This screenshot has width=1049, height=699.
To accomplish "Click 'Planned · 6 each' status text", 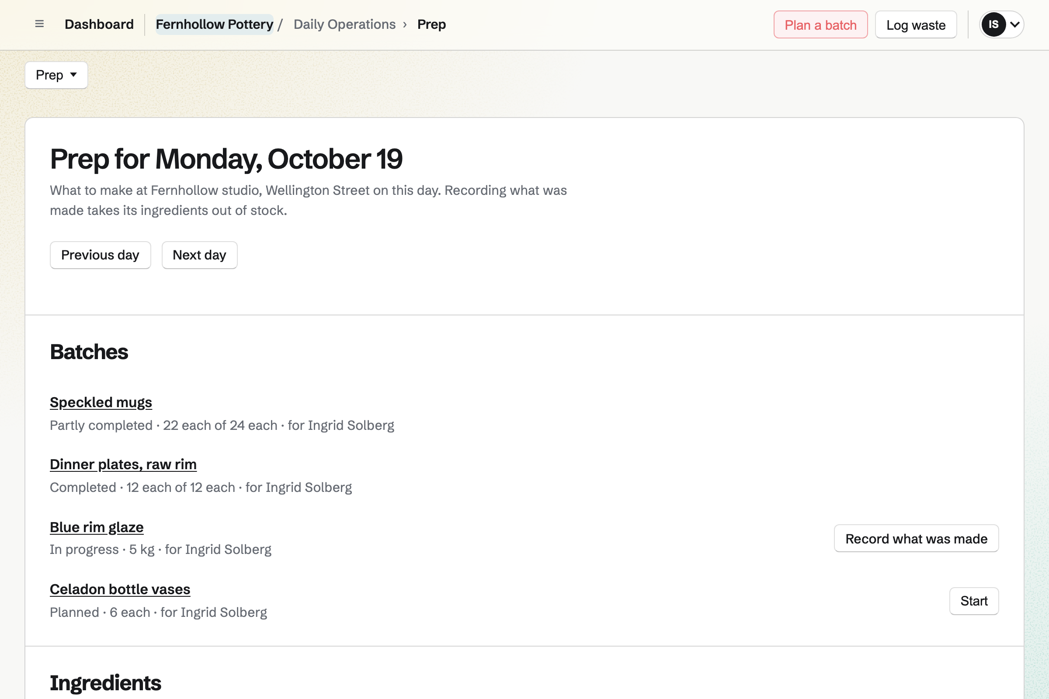I will pos(100,612).
